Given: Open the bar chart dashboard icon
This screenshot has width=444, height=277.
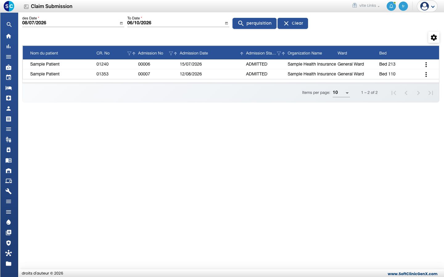Looking at the screenshot, I should (9, 46).
